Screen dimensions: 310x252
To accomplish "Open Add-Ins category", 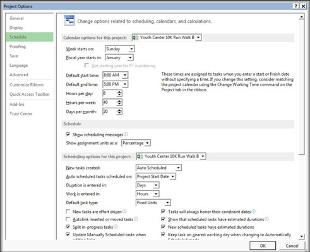I will (30, 105).
